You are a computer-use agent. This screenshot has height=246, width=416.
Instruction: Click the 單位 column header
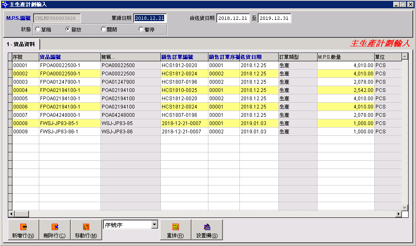(x=388, y=57)
